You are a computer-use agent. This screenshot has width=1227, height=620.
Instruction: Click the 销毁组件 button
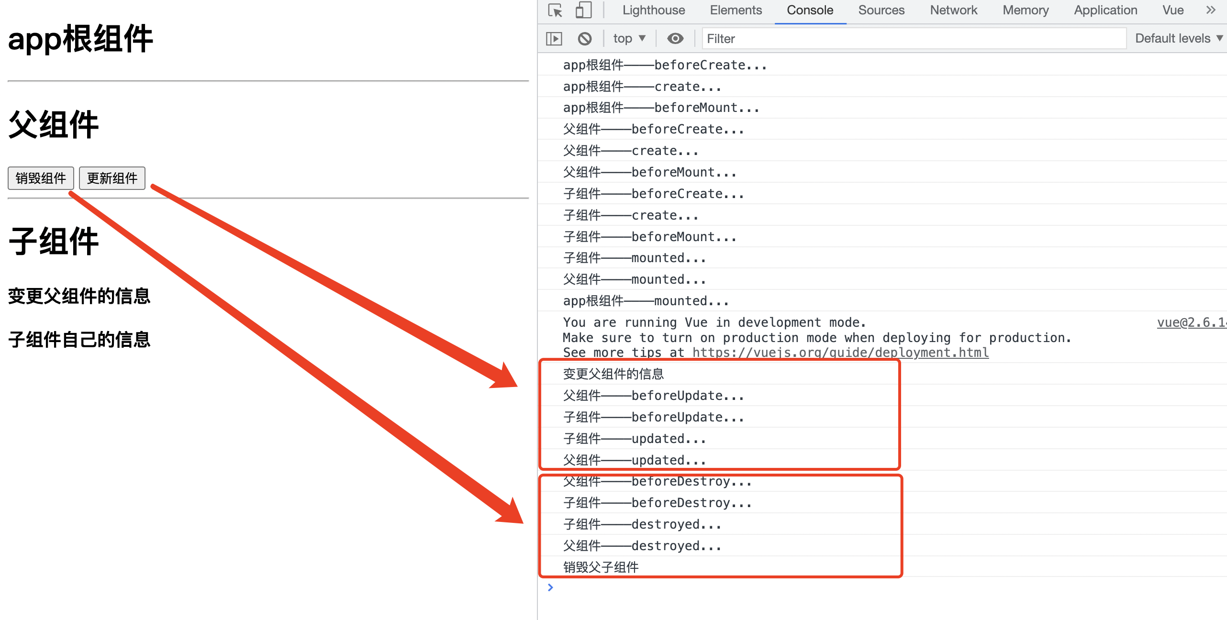[41, 178]
